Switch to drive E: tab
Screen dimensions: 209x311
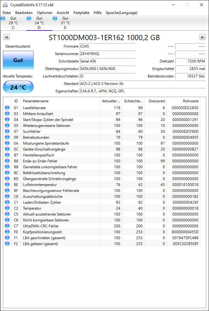tap(65, 23)
